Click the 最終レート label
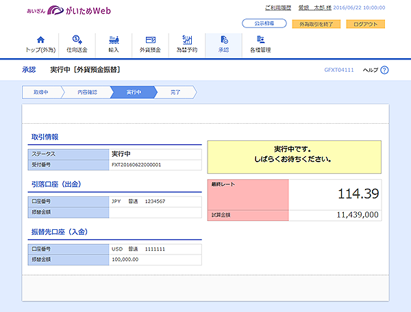411x312 pixels. 223,184
